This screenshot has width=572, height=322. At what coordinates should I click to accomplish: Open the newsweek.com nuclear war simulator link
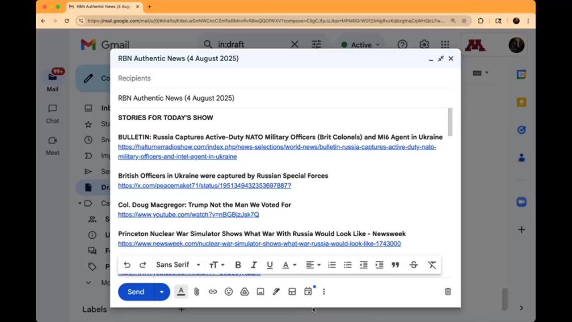coord(259,244)
